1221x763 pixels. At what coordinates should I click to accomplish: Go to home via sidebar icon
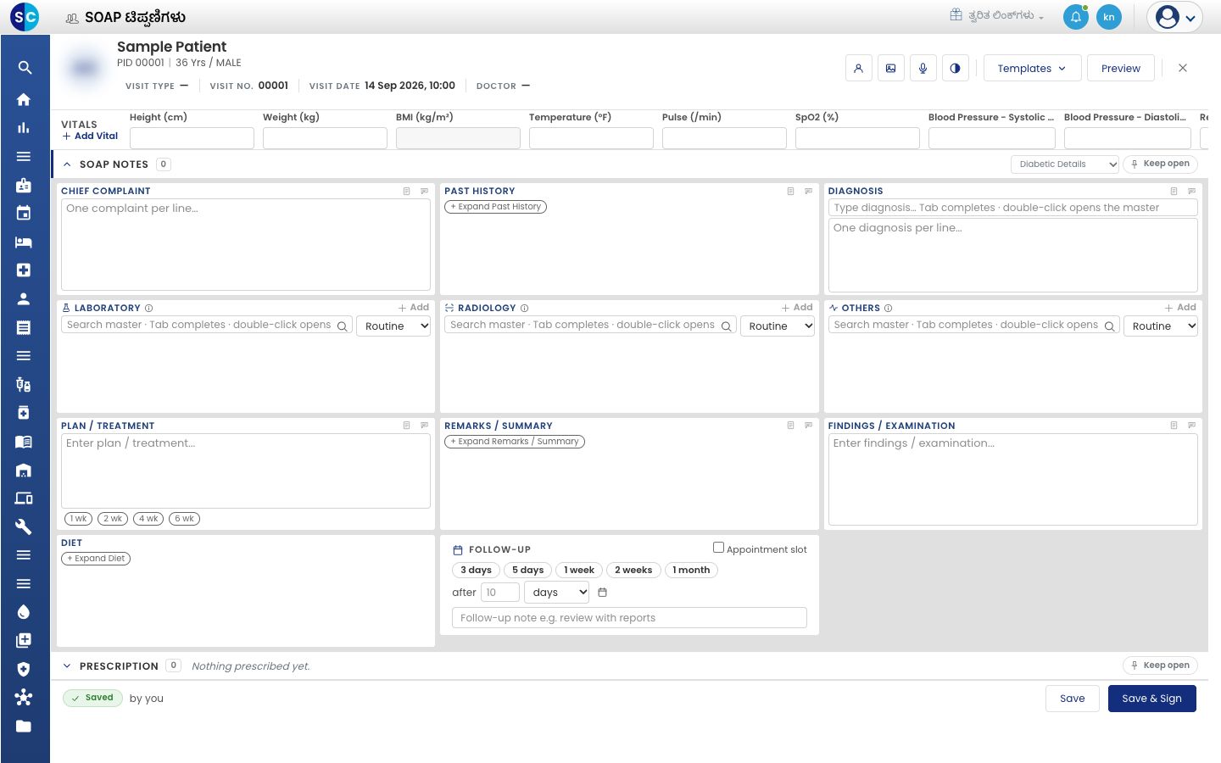(x=24, y=99)
